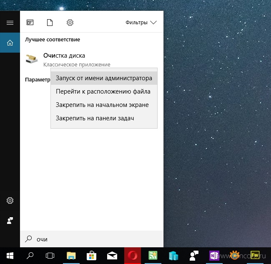The height and width of the screenshot is (264, 271).
Task: Open the green RSS reader taskbar icon
Action: click(153, 256)
